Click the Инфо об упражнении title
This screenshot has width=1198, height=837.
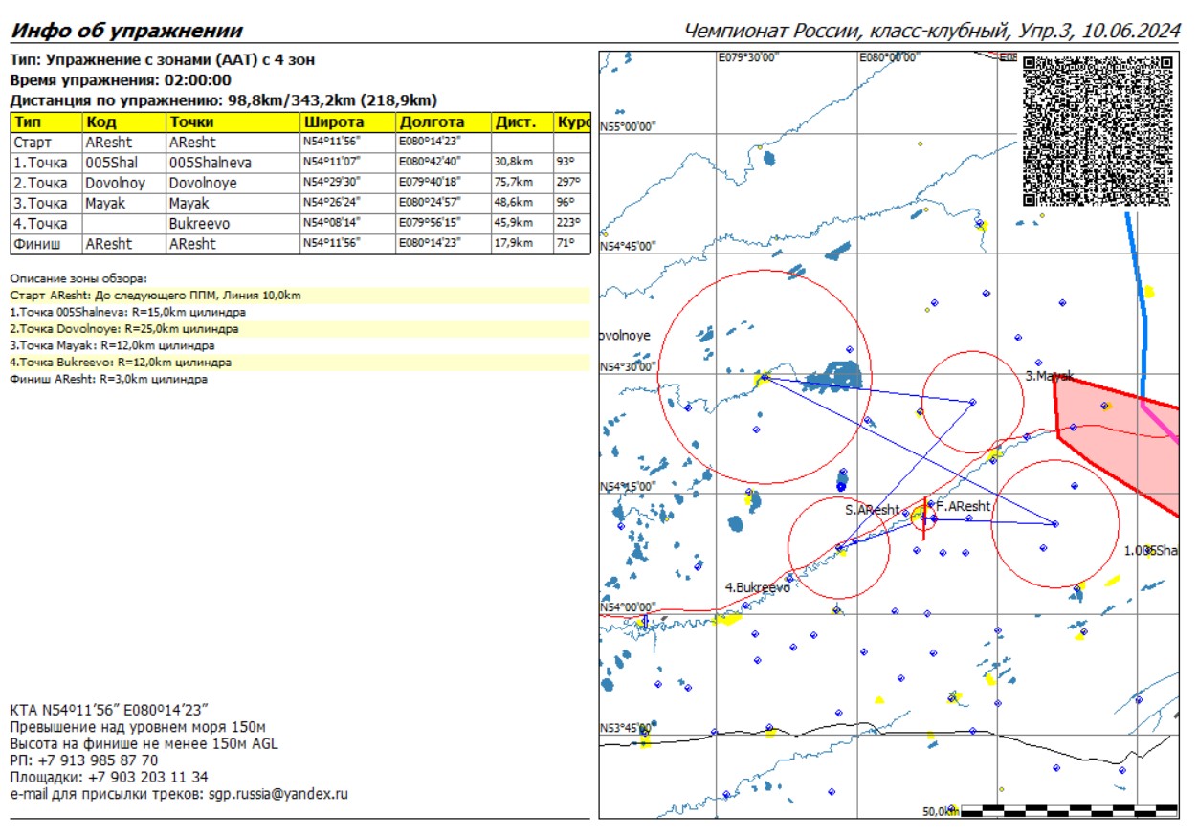[126, 31]
